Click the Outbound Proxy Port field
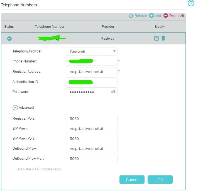 [x=92, y=158]
